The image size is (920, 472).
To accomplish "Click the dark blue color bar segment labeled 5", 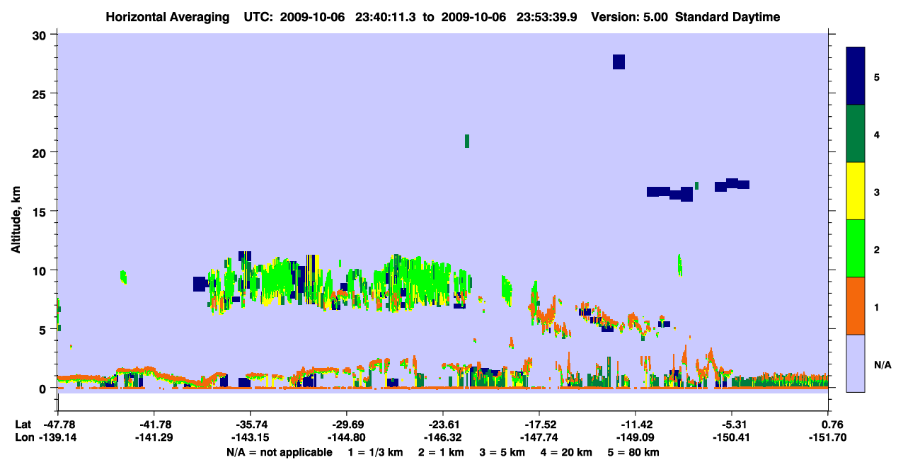I will (x=856, y=76).
